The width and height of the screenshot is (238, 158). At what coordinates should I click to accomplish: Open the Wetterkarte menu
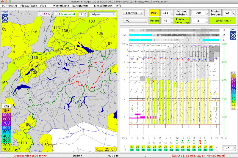click(x=61, y=6)
